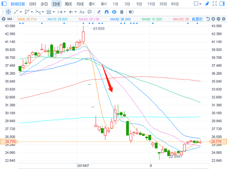
Task: Click the 8 month axis label
Action: click(x=151, y=166)
